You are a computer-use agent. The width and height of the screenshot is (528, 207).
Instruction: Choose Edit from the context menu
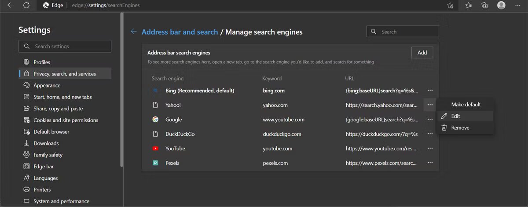[x=455, y=116]
